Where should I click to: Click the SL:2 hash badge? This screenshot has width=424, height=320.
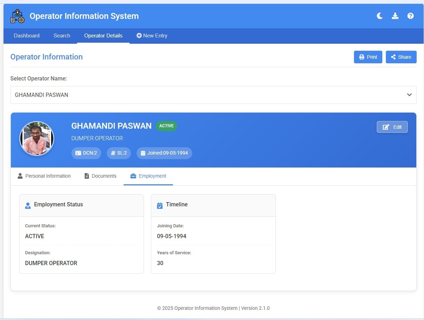tap(119, 153)
